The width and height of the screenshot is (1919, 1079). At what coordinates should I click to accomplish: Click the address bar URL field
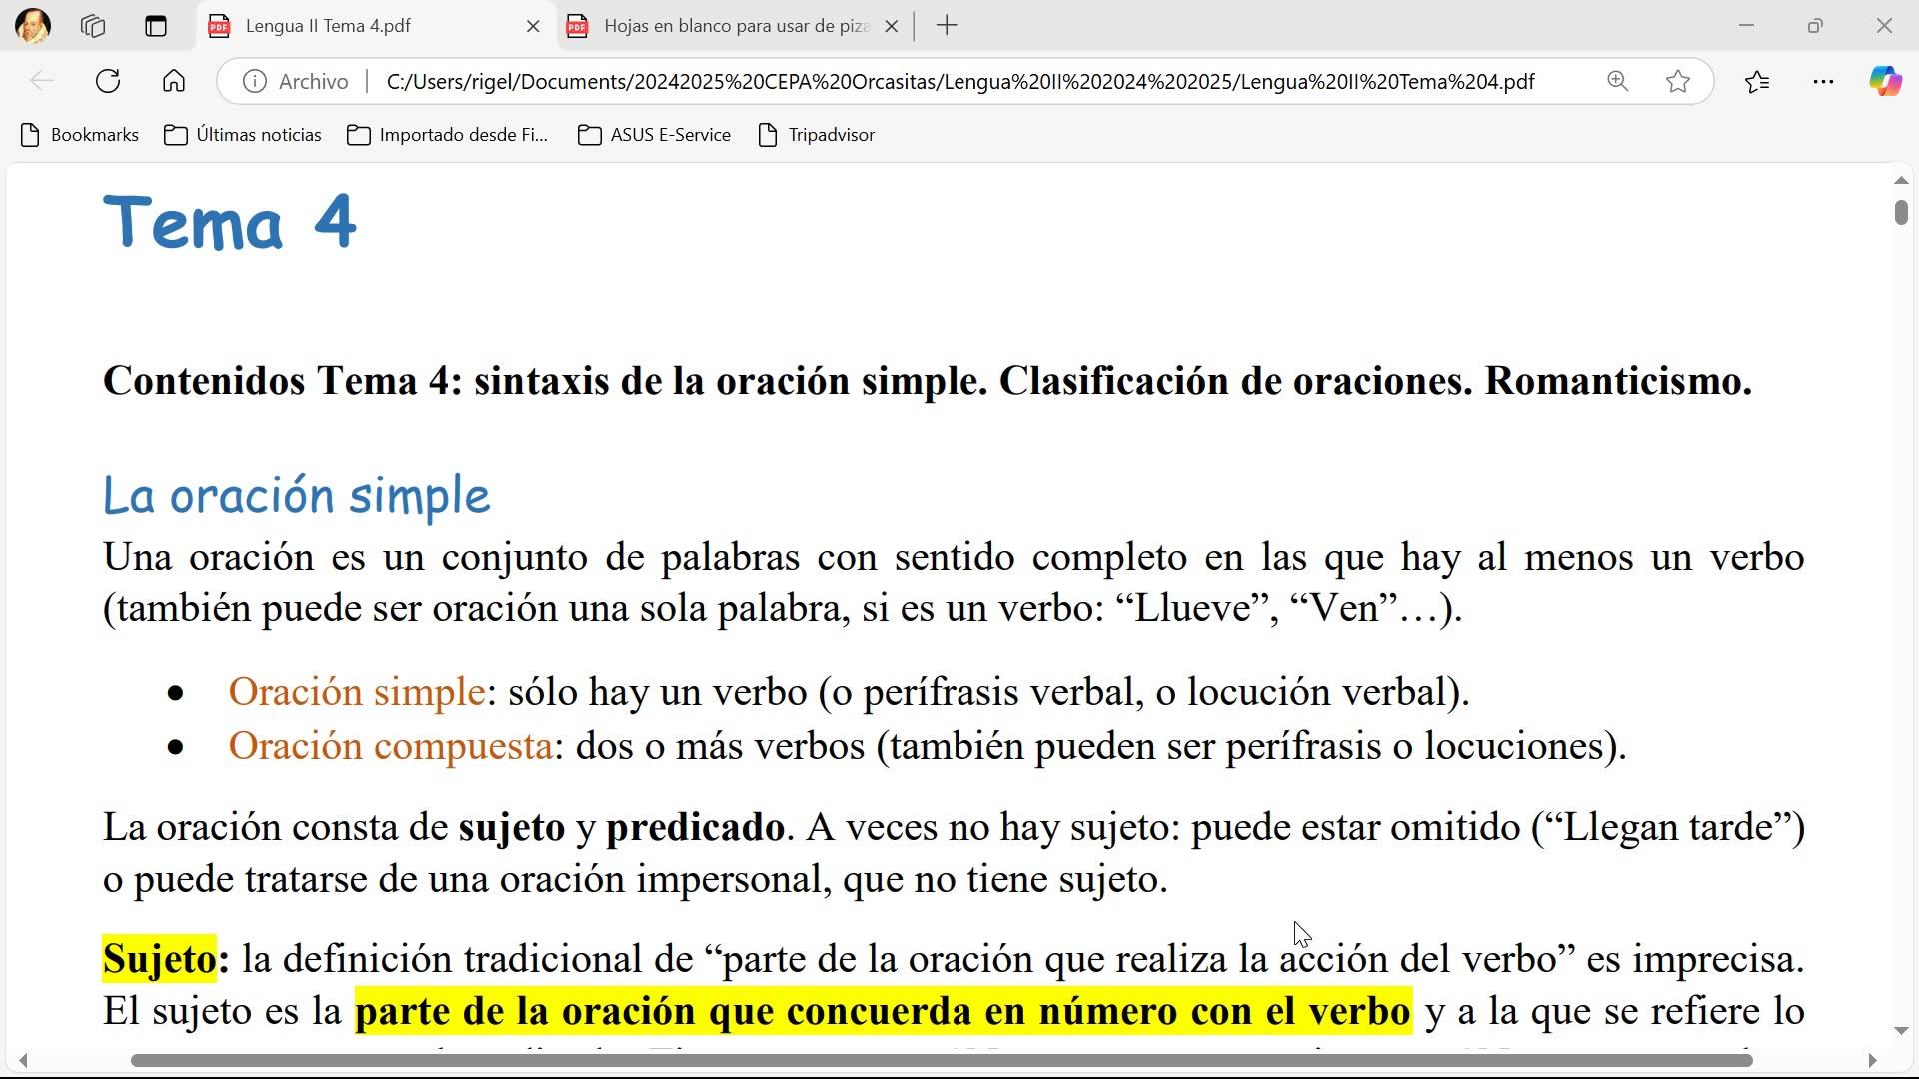[959, 81]
